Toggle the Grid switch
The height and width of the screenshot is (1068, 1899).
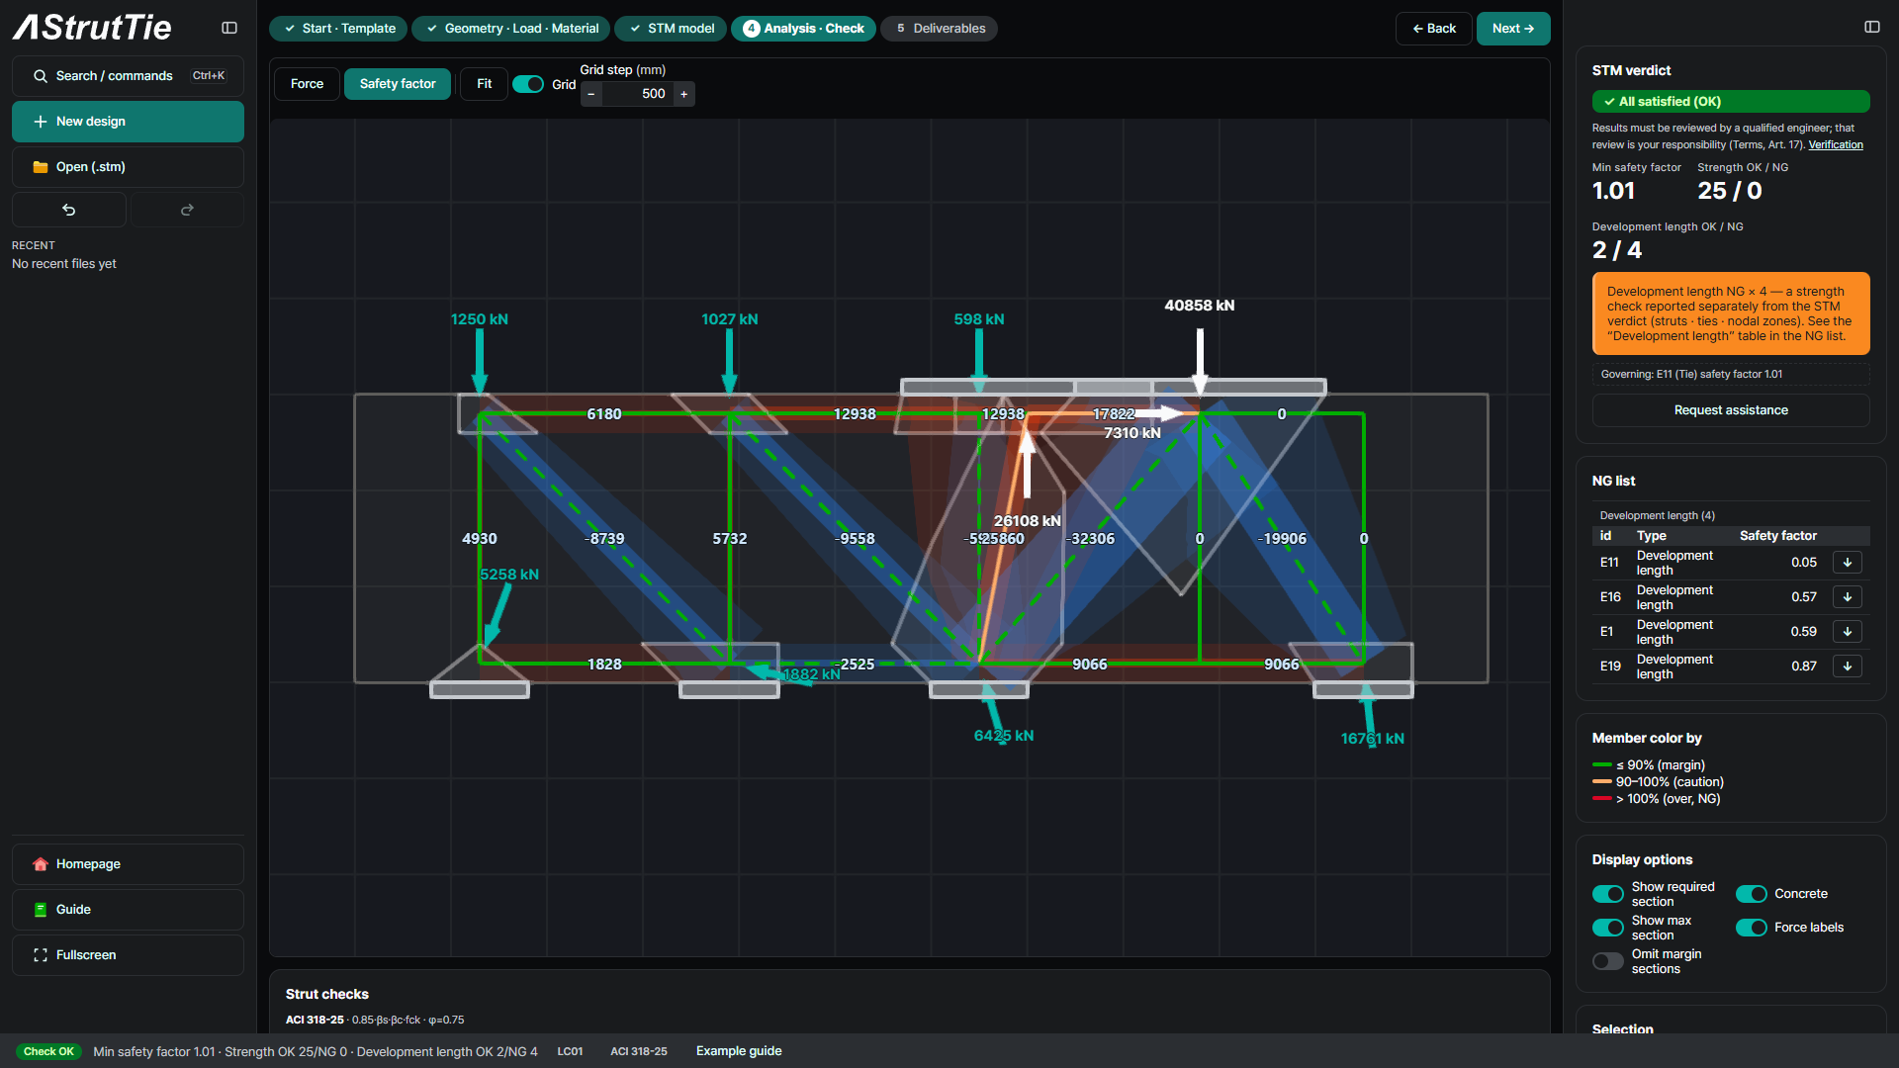528,84
